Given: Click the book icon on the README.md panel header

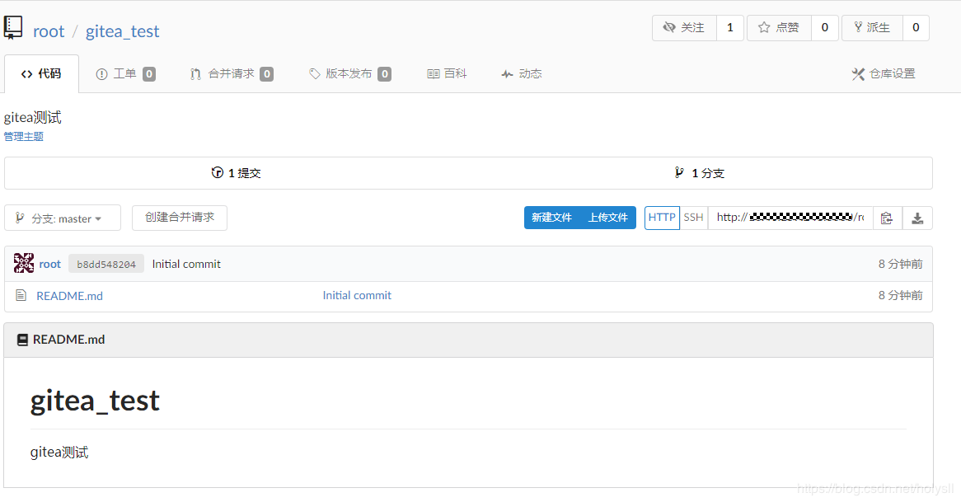Looking at the screenshot, I should point(22,339).
